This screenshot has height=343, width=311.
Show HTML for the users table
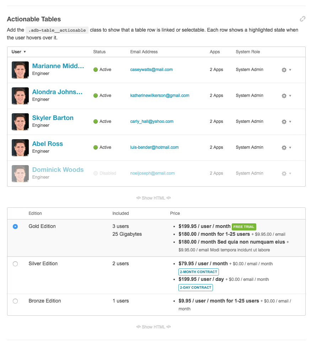(154, 198)
